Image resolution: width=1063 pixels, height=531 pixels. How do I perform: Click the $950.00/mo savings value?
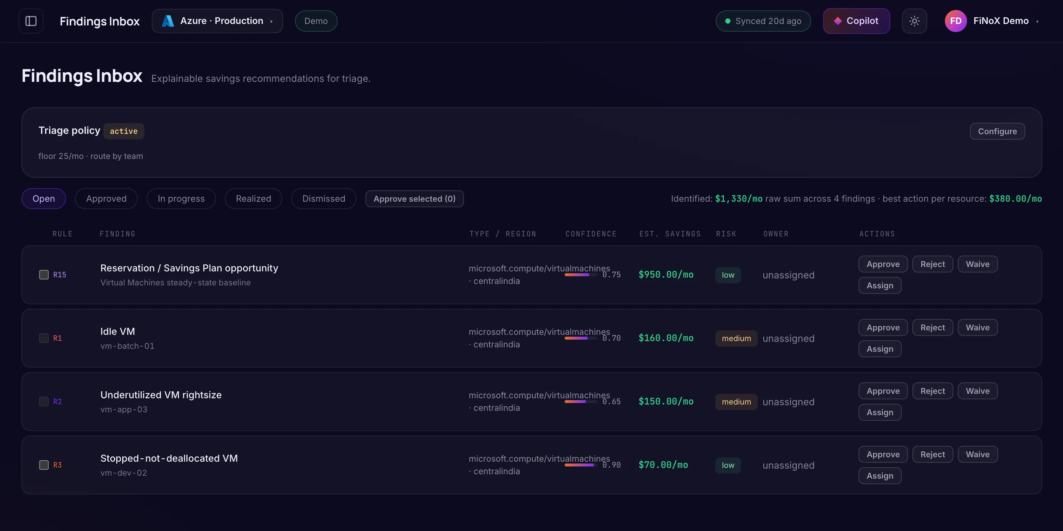point(666,275)
